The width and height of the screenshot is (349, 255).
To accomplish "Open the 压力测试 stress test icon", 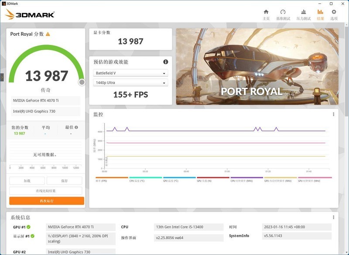I will click(x=303, y=11).
